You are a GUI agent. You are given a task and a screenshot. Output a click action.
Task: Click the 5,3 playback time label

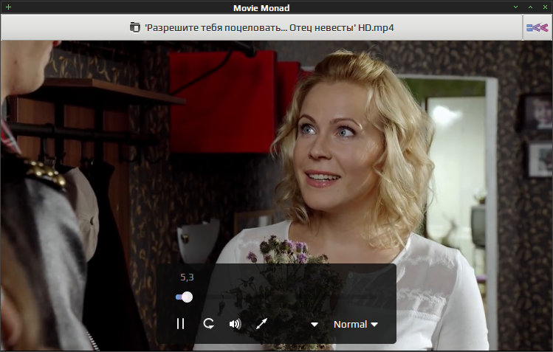click(x=187, y=277)
